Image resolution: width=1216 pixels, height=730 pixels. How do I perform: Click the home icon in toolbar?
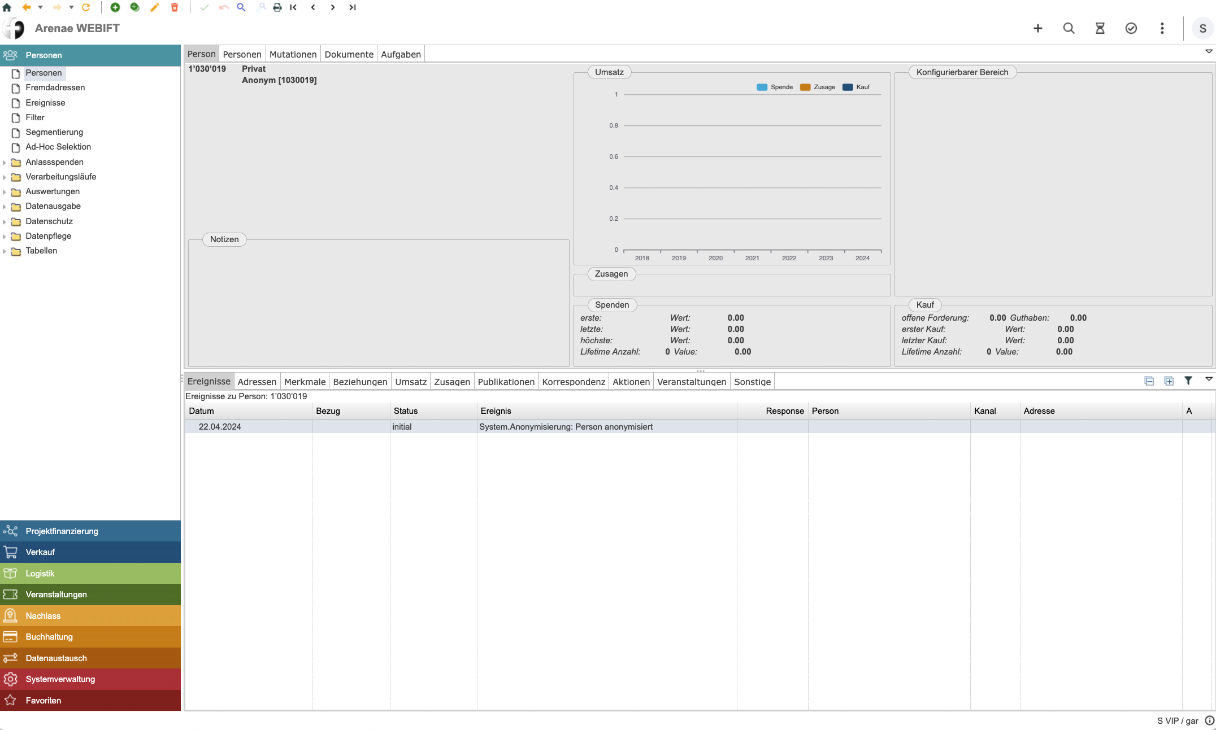(x=7, y=7)
